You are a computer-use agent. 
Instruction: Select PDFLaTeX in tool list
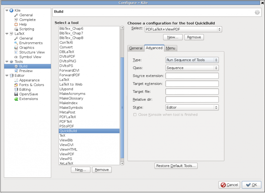point(89,117)
